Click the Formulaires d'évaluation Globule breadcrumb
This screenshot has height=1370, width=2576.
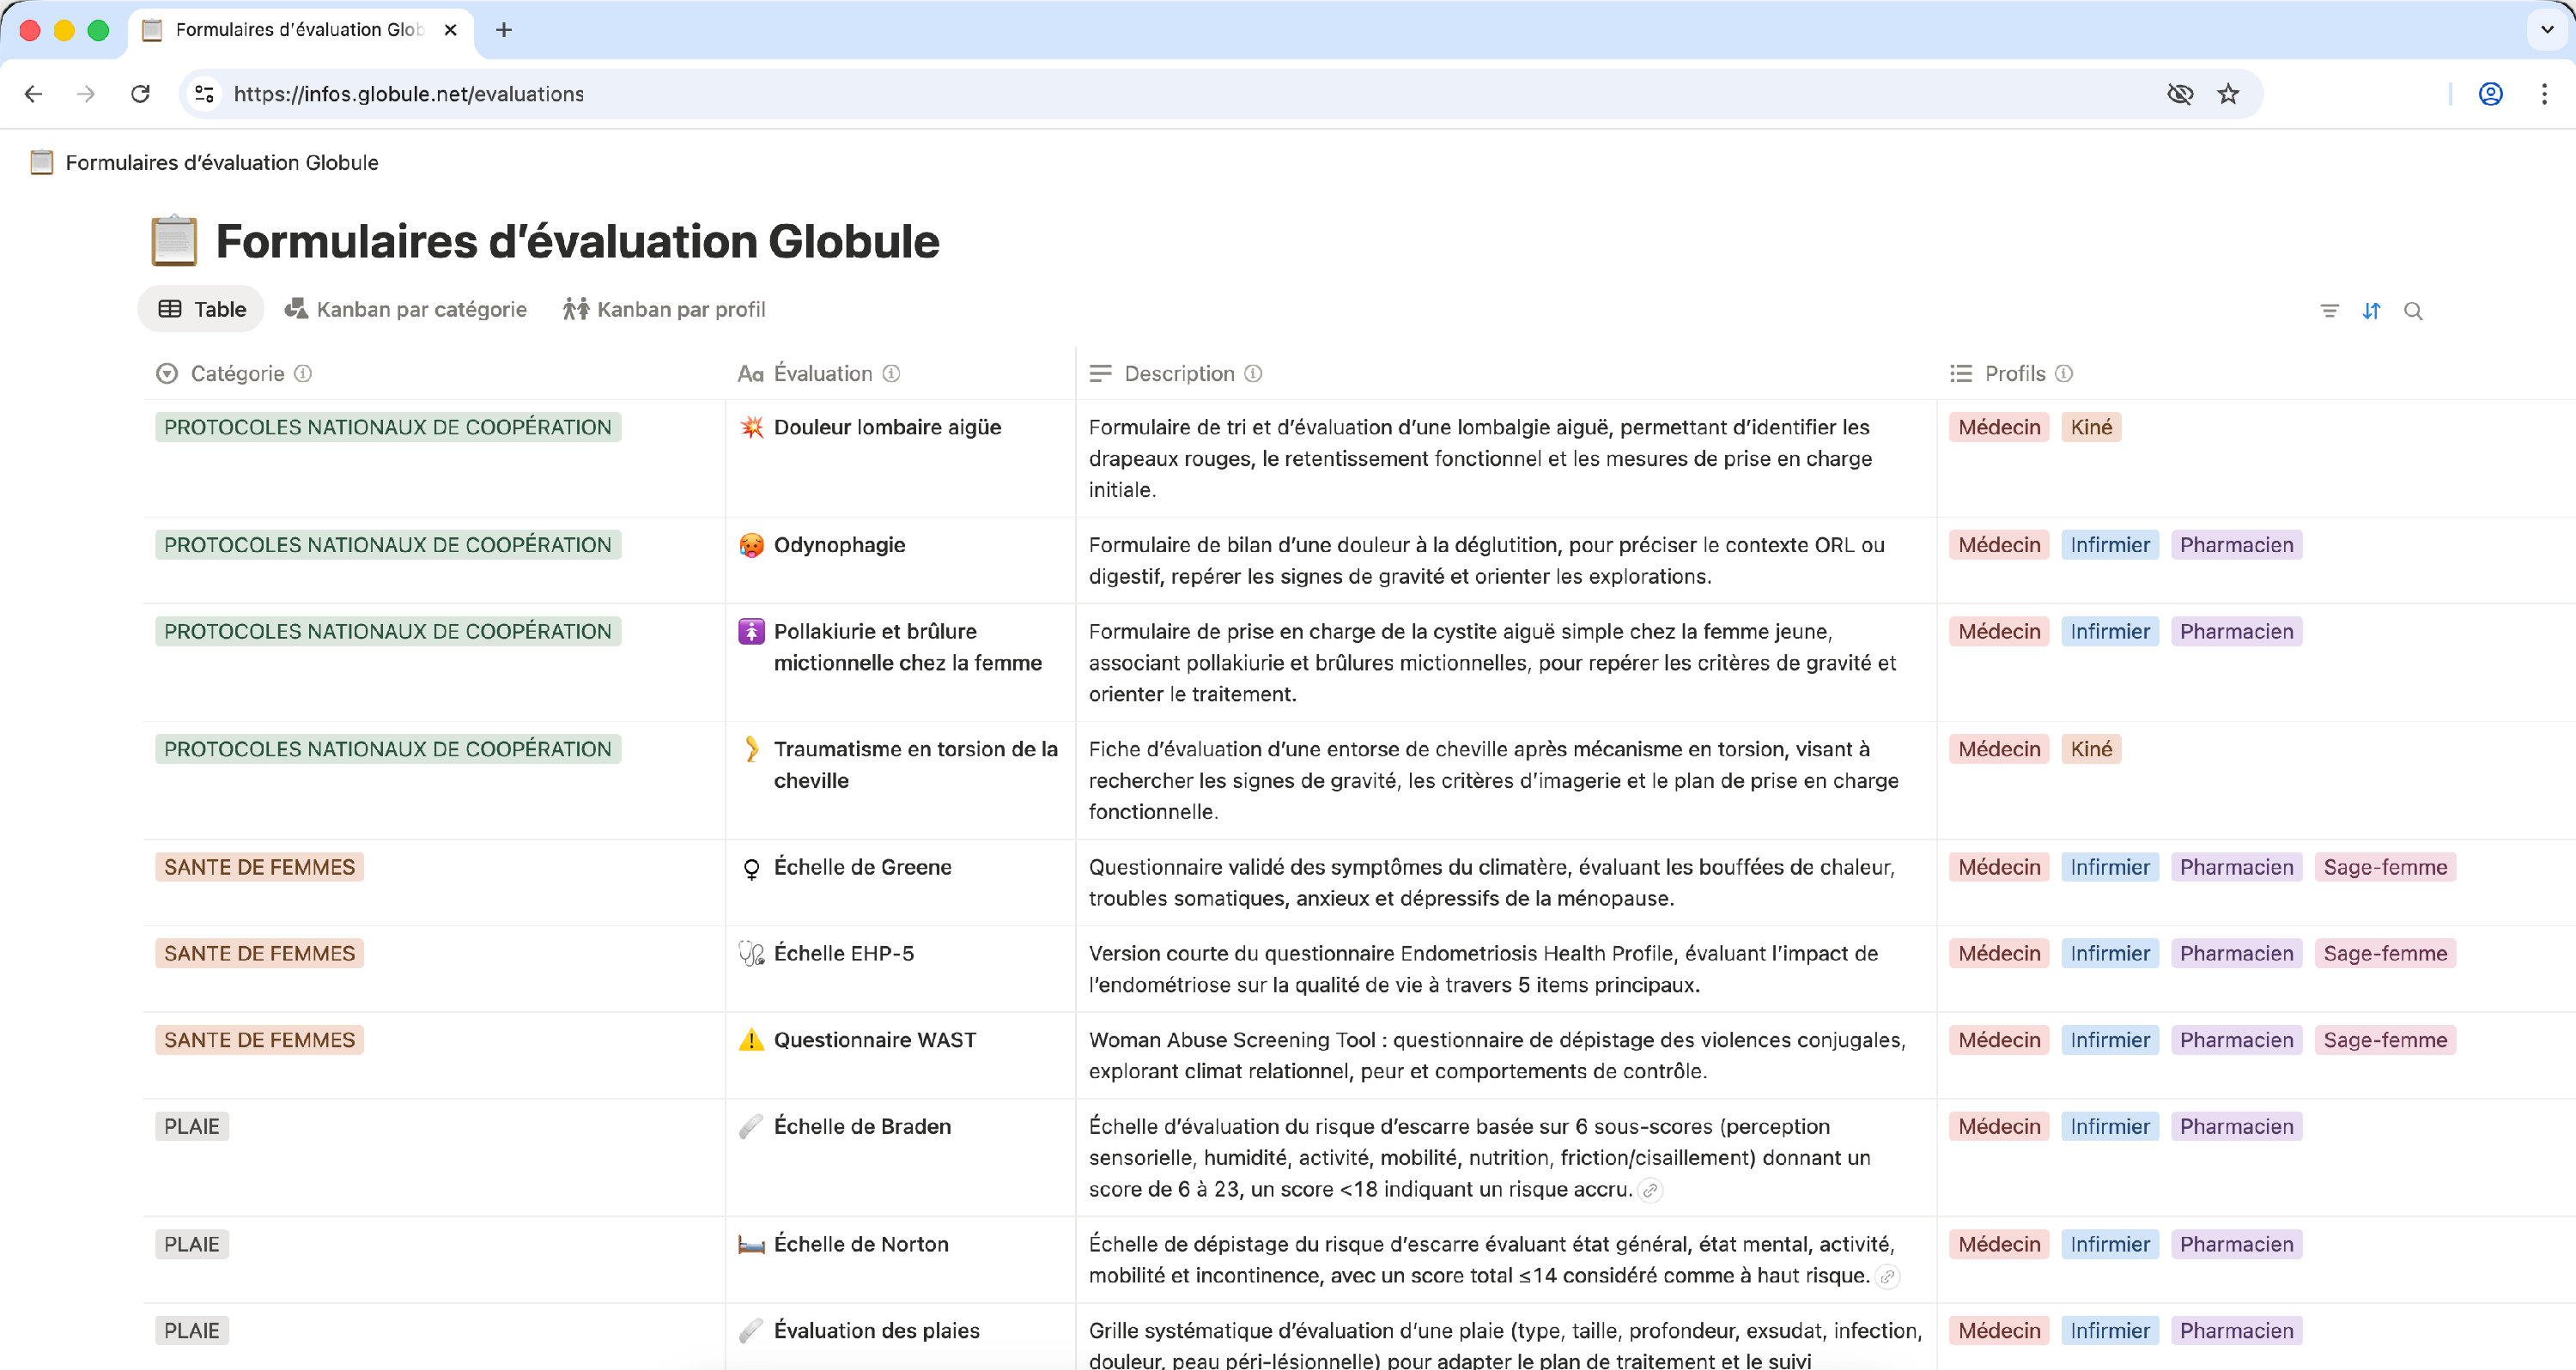coord(221,162)
